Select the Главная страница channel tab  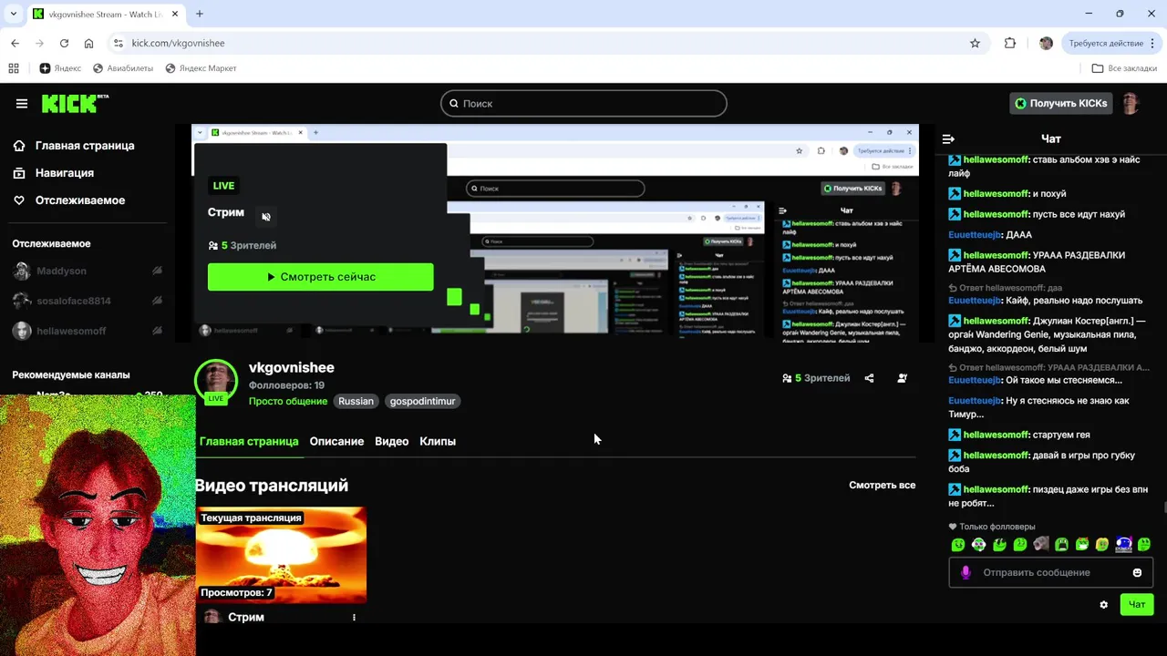[x=249, y=441]
